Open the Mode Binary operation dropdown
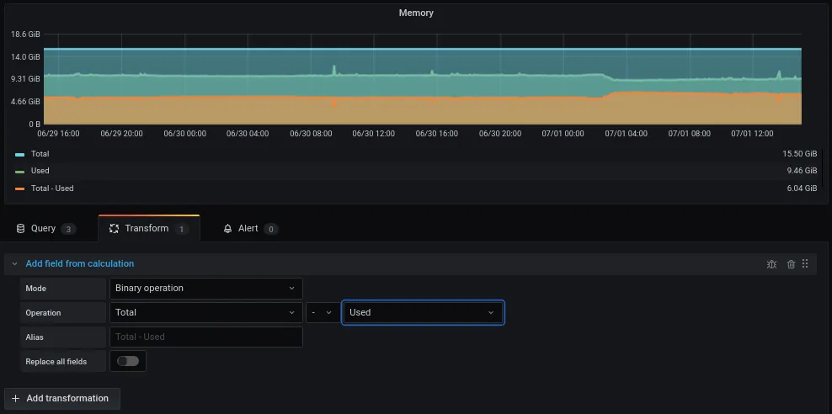Image resolution: width=832 pixels, height=414 pixels. tap(205, 289)
